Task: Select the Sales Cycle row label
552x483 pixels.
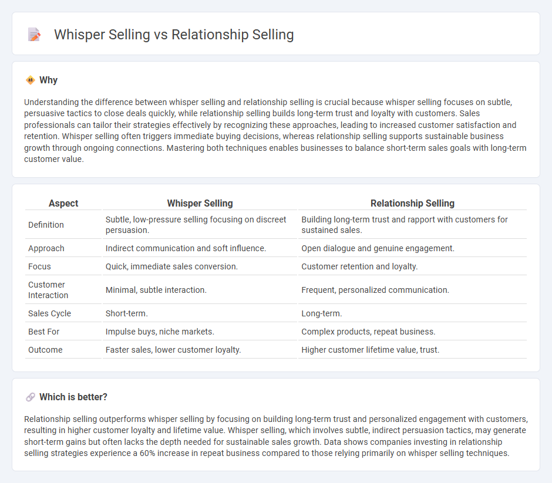Action: pyautogui.click(x=50, y=313)
